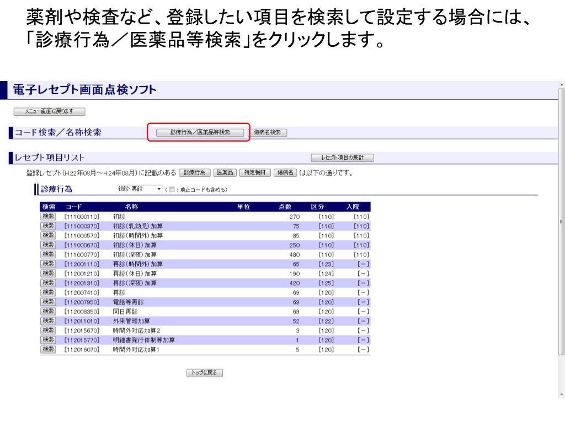
Task: Click the scrollbar down arrow
Action: point(562,394)
